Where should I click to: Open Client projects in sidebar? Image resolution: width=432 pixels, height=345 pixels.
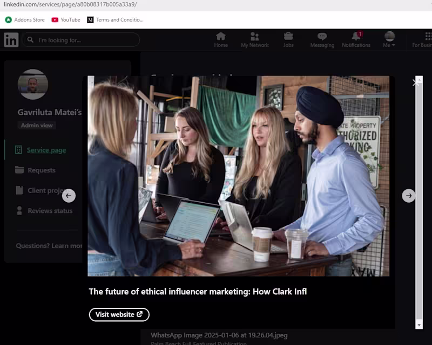point(47,190)
